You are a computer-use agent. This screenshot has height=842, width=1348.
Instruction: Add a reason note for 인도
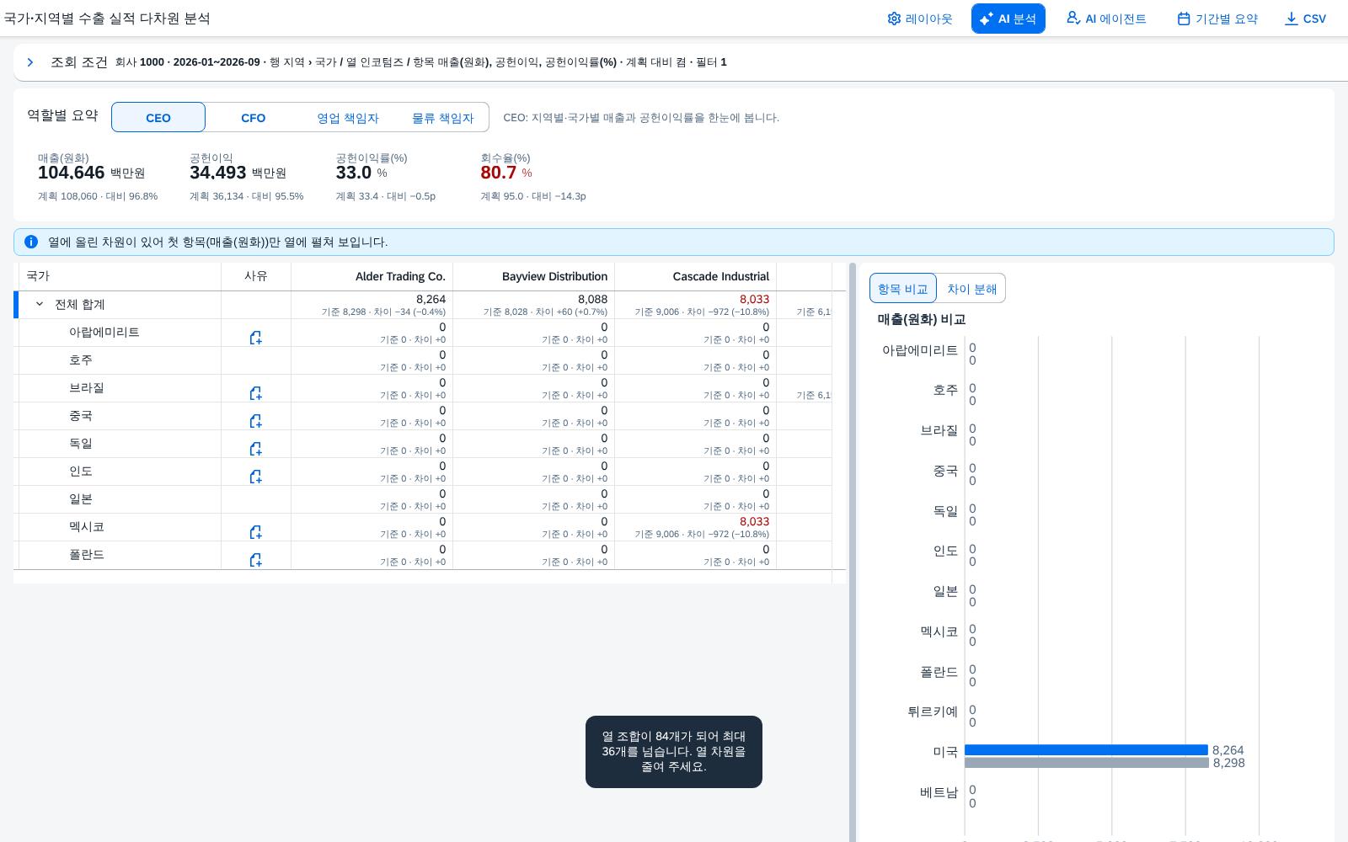click(255, 477)
